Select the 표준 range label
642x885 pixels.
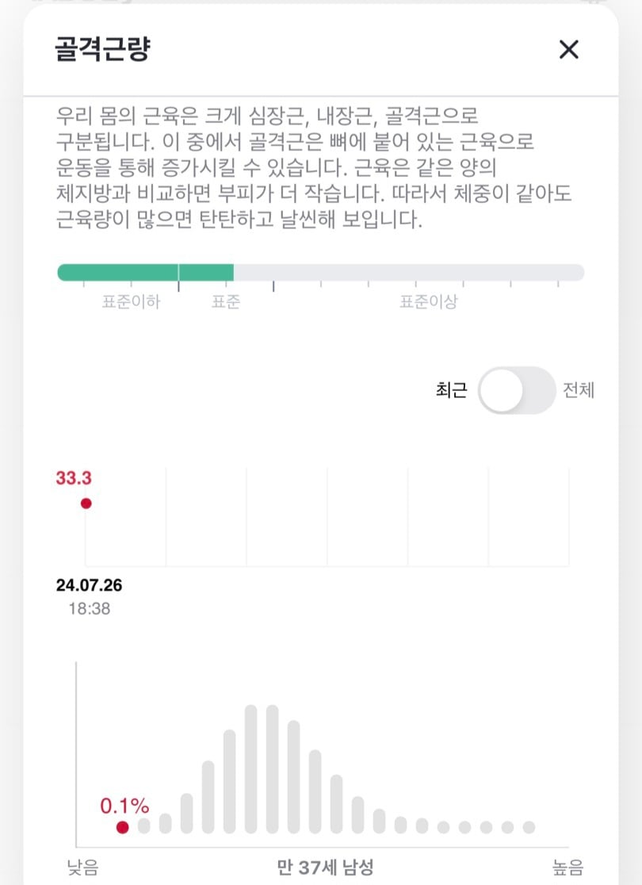tap(226, 302)
